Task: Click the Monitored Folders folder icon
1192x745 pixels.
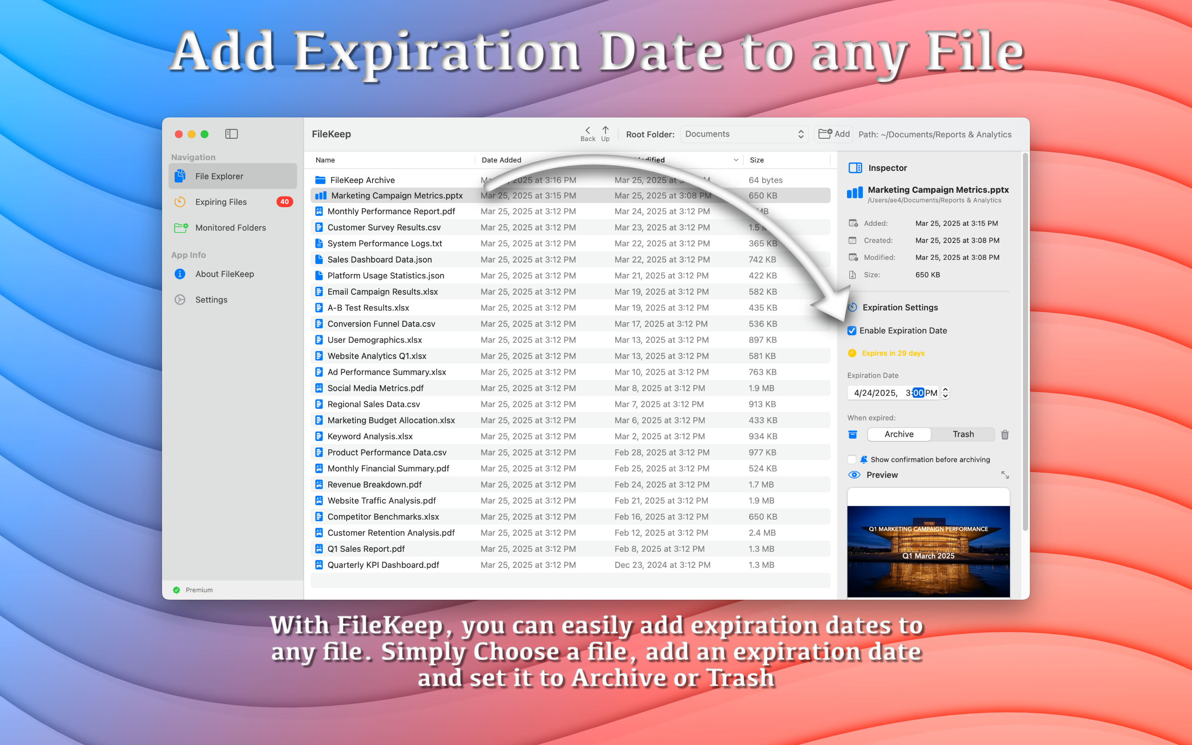Action: click(x=181, y=228)
